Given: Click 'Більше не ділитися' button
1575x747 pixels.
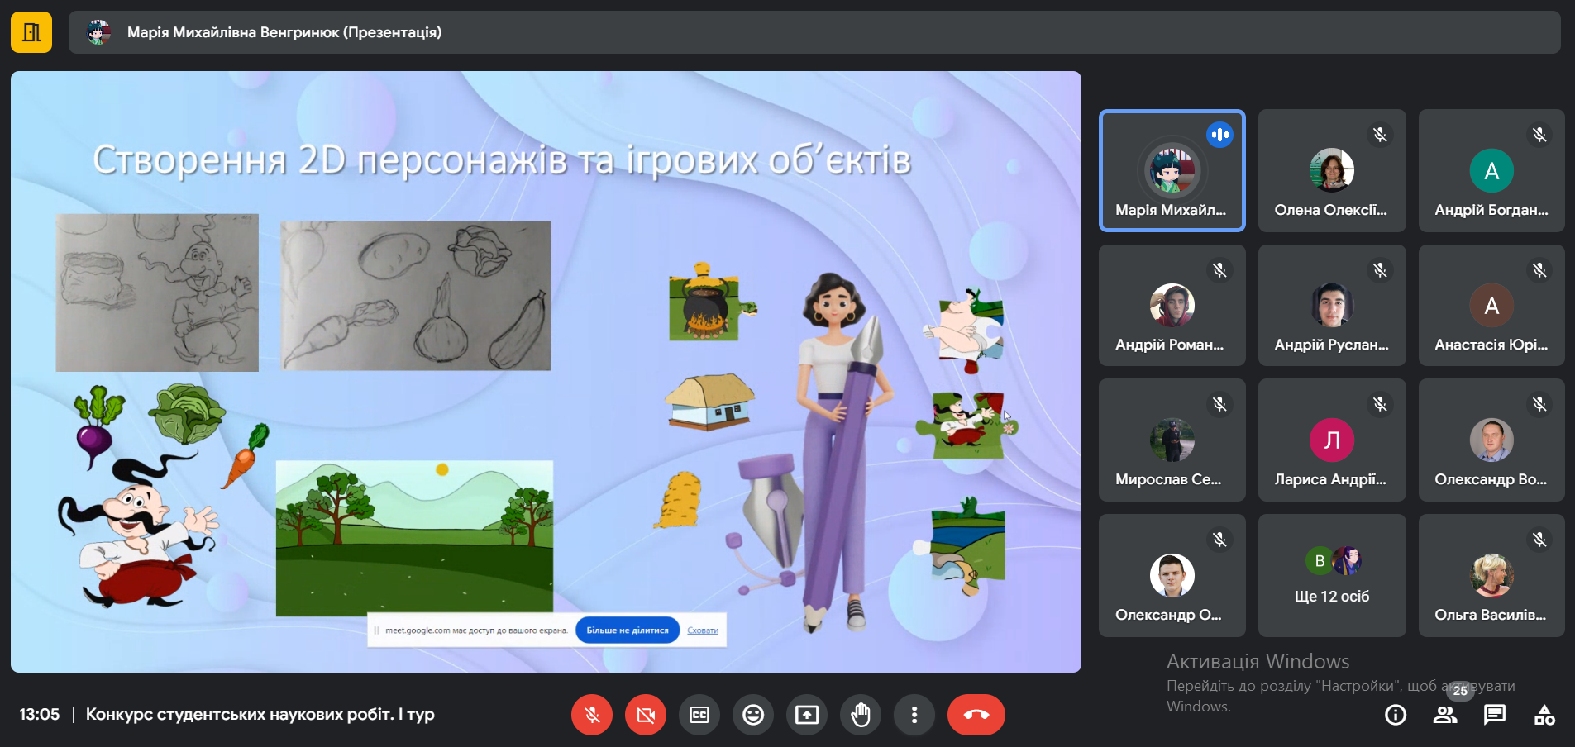Looking at the screenshot, I should pyautogui.click(x=628, y=630).
